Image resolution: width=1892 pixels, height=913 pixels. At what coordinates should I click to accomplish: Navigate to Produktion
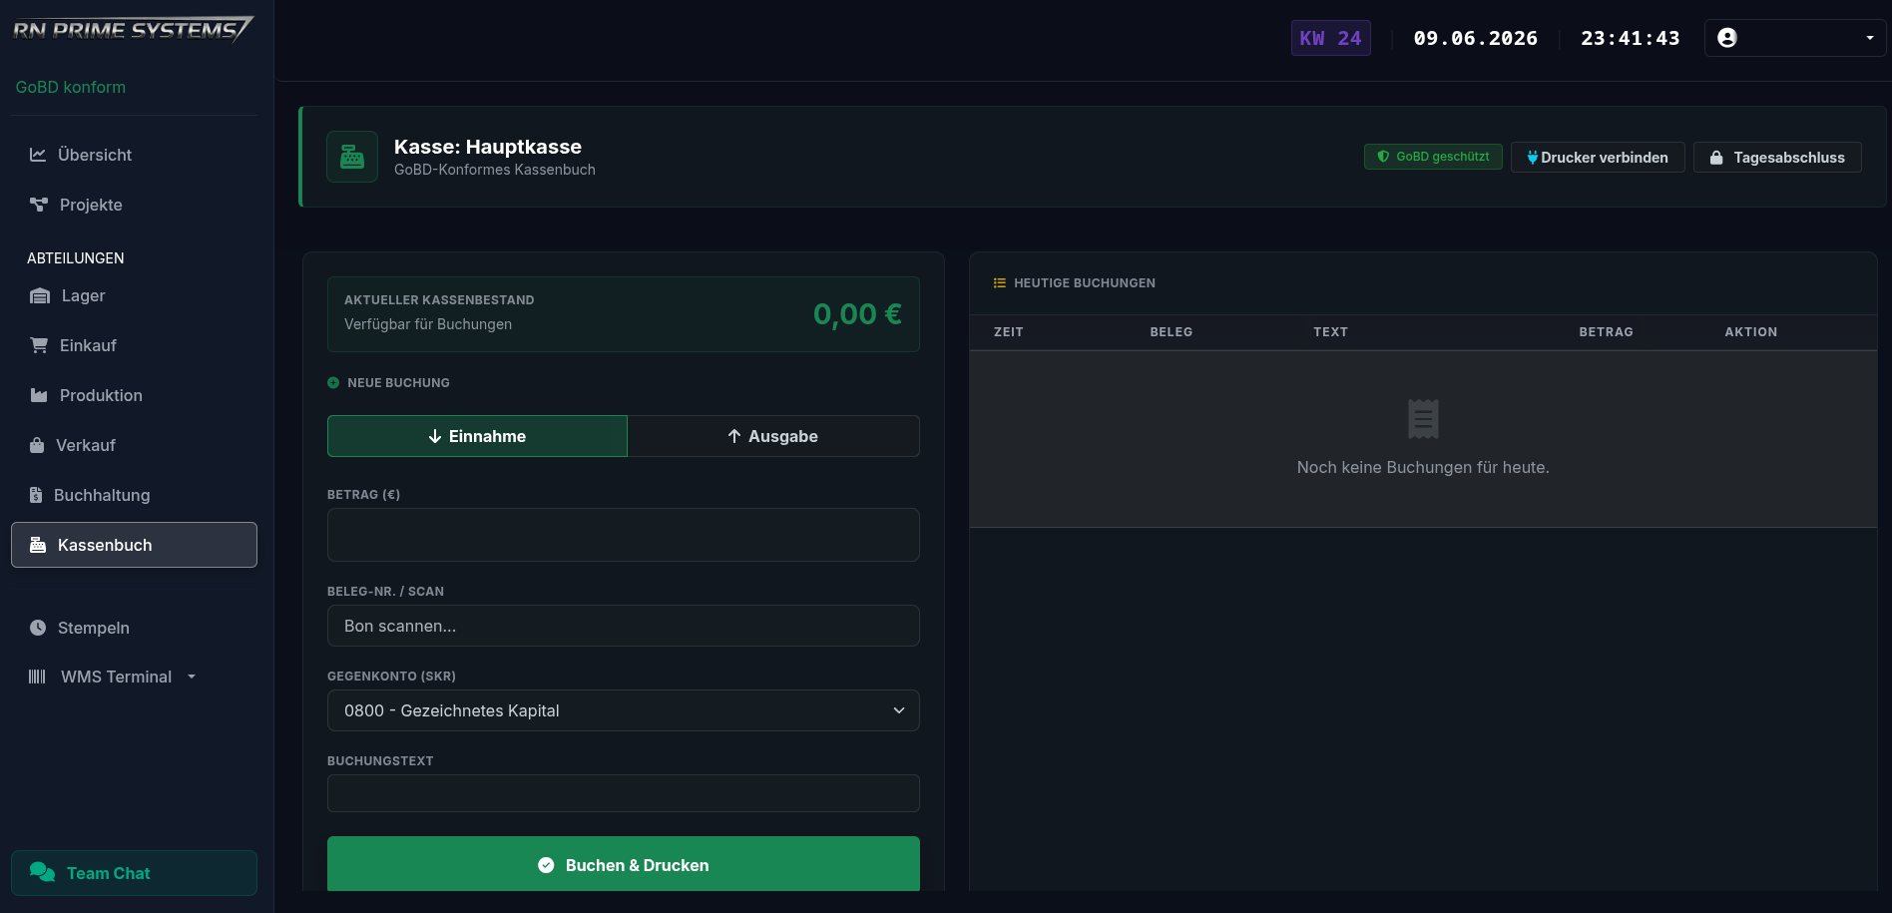tap(134, 395)
